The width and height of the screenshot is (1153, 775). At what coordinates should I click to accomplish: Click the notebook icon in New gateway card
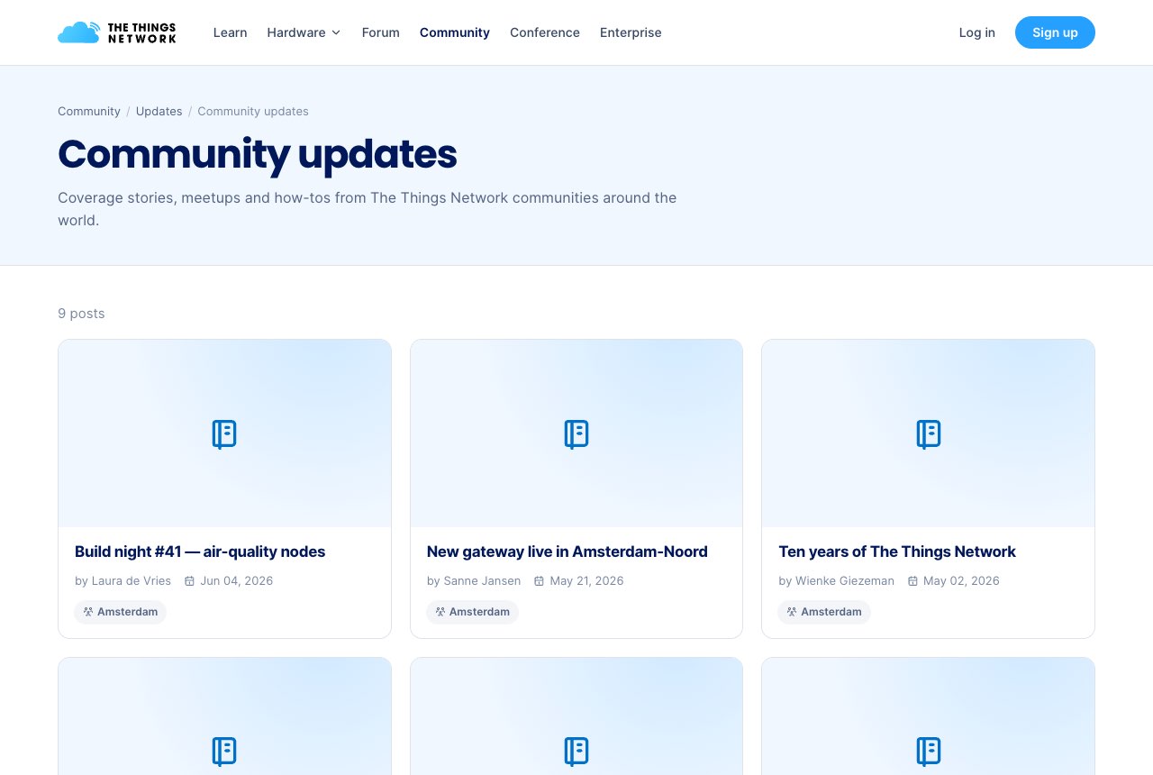(576, 433)
